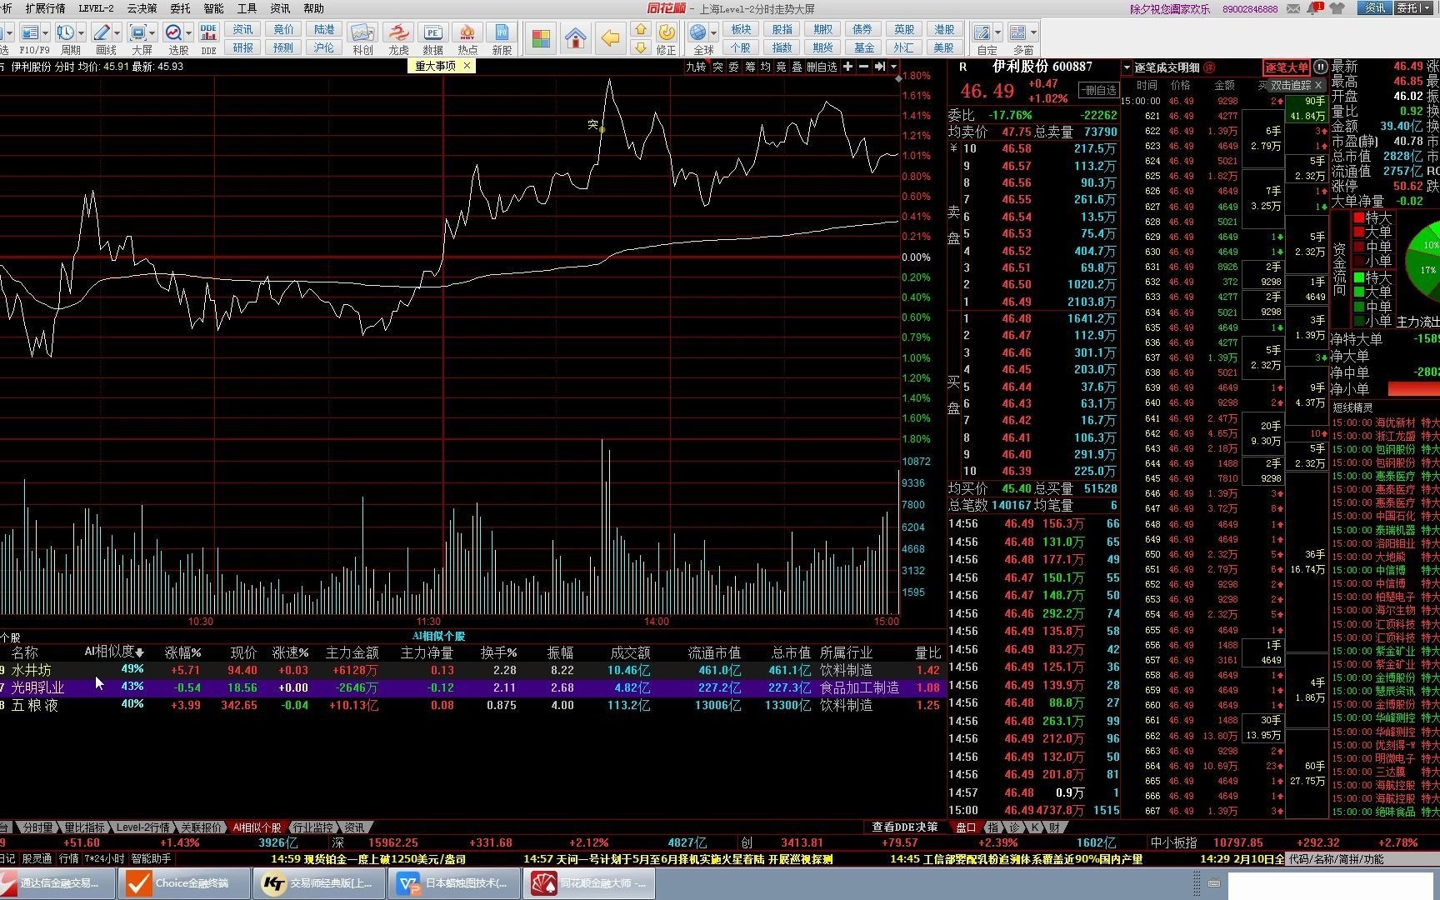Open the 选股 stock picker icon

(173, 32)
